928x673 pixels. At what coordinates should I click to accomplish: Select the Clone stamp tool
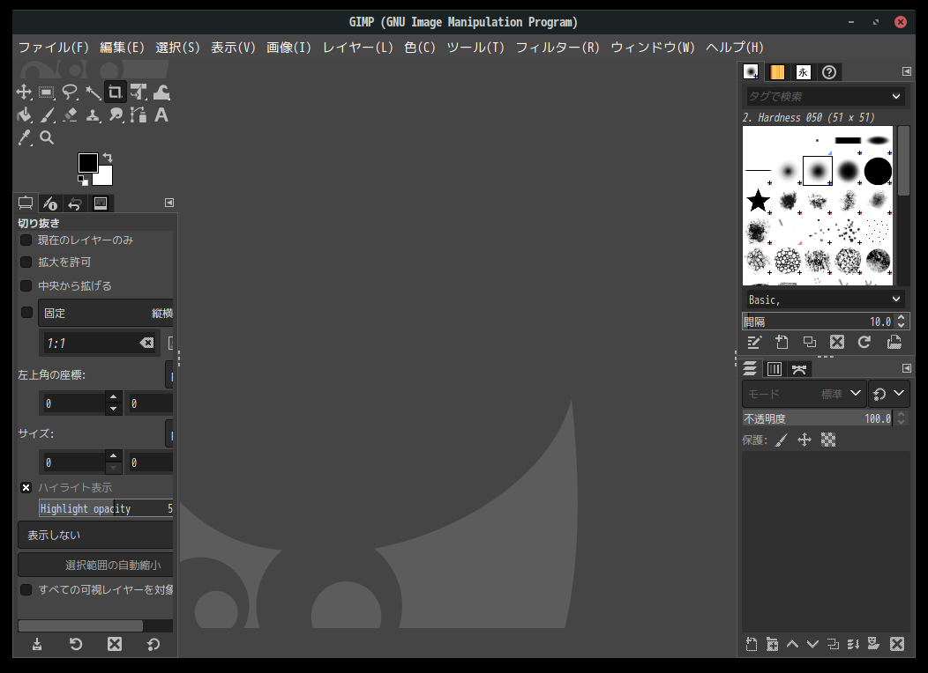93,115
